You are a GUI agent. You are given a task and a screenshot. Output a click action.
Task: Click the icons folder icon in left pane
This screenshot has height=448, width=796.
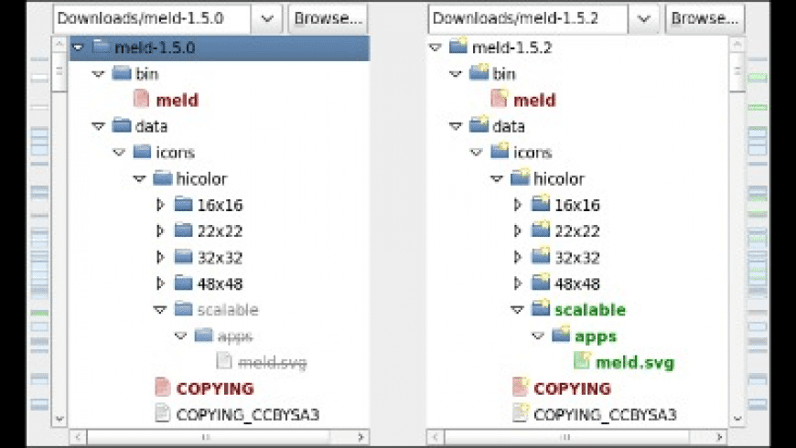[x=142, y=152]
